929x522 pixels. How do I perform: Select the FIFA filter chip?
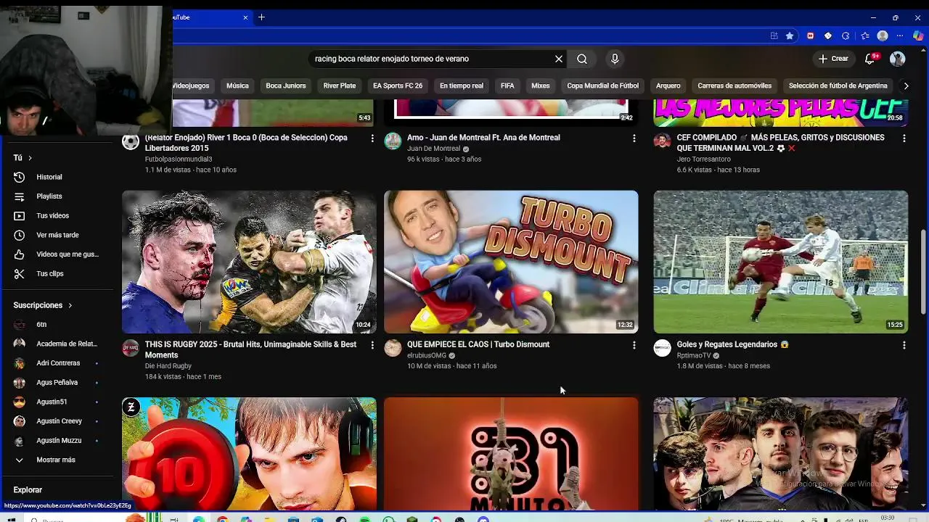[507, 86]
